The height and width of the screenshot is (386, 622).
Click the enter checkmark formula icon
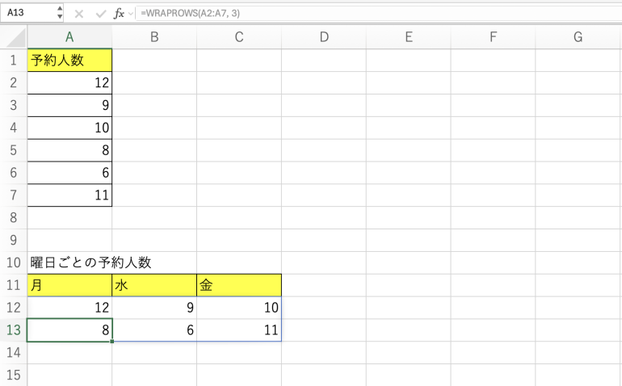[100, 13]
